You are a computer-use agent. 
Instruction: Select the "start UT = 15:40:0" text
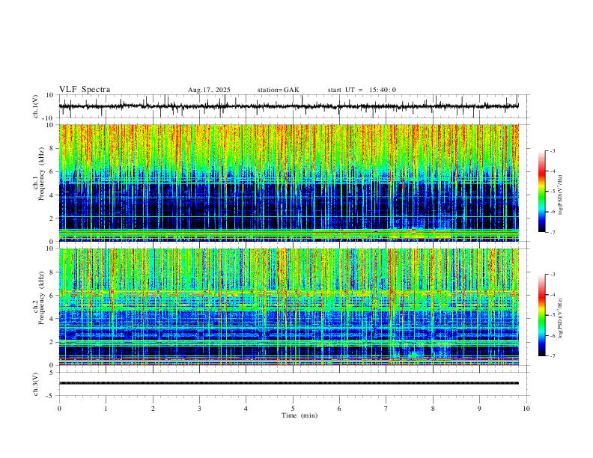click(x=362, y=90)
